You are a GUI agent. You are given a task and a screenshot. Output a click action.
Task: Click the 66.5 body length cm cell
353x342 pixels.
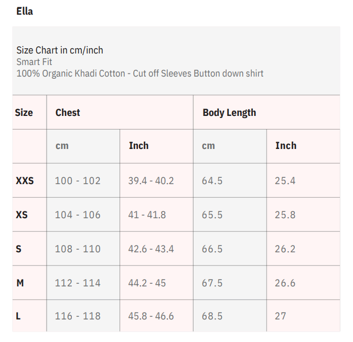coord(212,249)
